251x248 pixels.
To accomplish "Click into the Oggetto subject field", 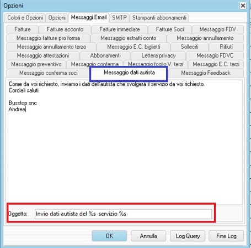I will [123, 214].
